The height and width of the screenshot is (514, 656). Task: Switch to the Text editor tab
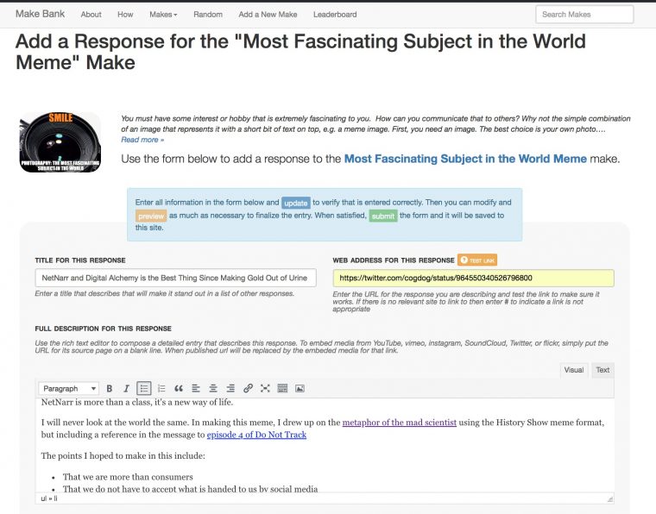click(602, 370)
